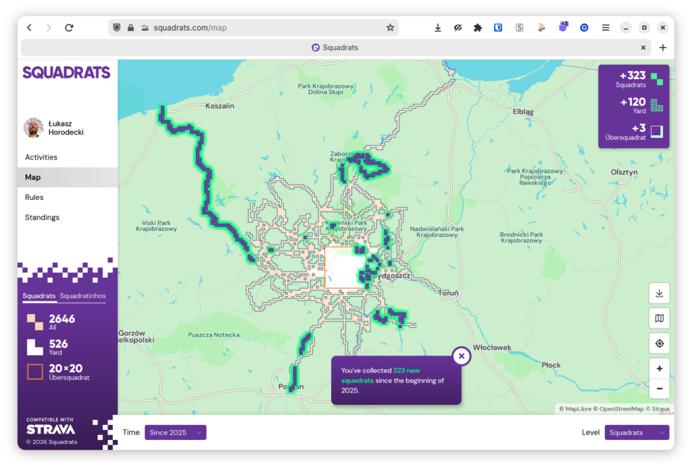The height and width of the screenshot is (469, 692).
Task: Click the zoom in plus control
Action: click(x=659, y=368)
